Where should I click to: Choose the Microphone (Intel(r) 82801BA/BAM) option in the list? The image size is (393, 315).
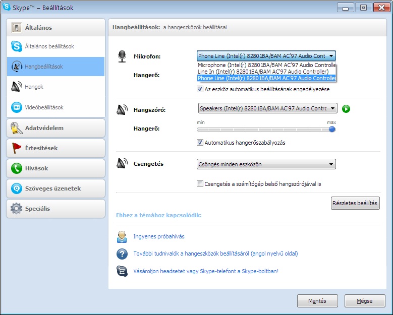click(266, 65)
